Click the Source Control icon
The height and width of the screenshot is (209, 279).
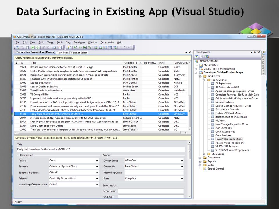coord(205,169)
